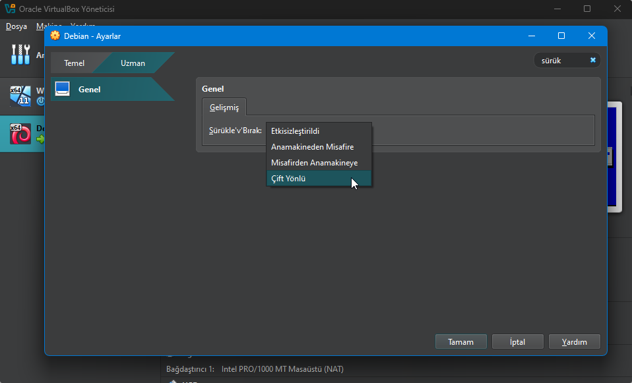This screenshot has height=383, width=632.
Task: Dismiss the dialog with İptal
Action: (517, 341)
